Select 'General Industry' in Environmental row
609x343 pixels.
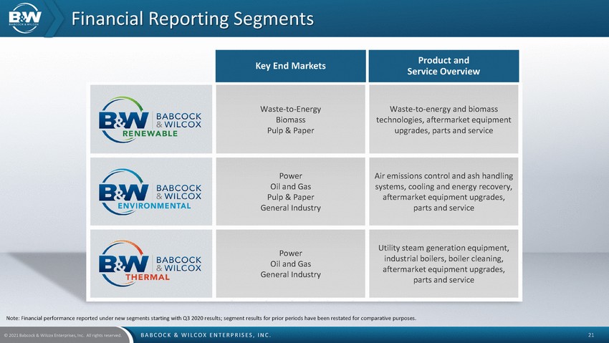click(x=290, y=208)
